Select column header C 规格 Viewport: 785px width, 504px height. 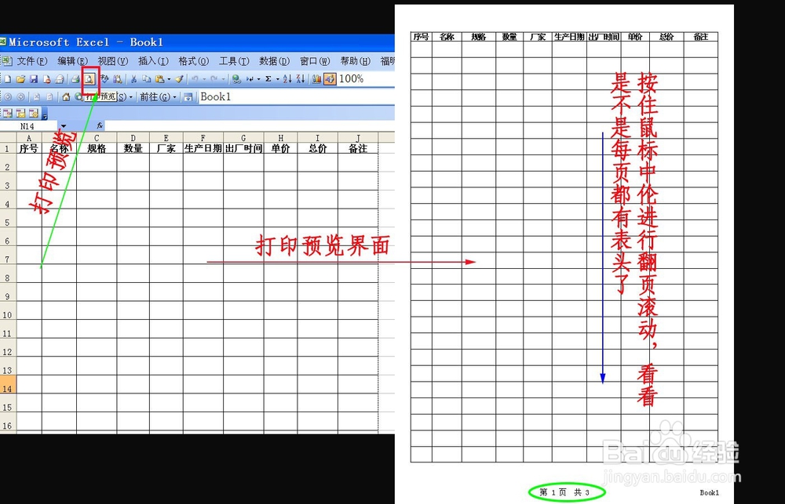[x=97, y=137]
